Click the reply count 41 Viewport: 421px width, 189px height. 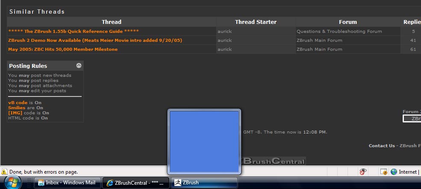(x=413, y=40)
